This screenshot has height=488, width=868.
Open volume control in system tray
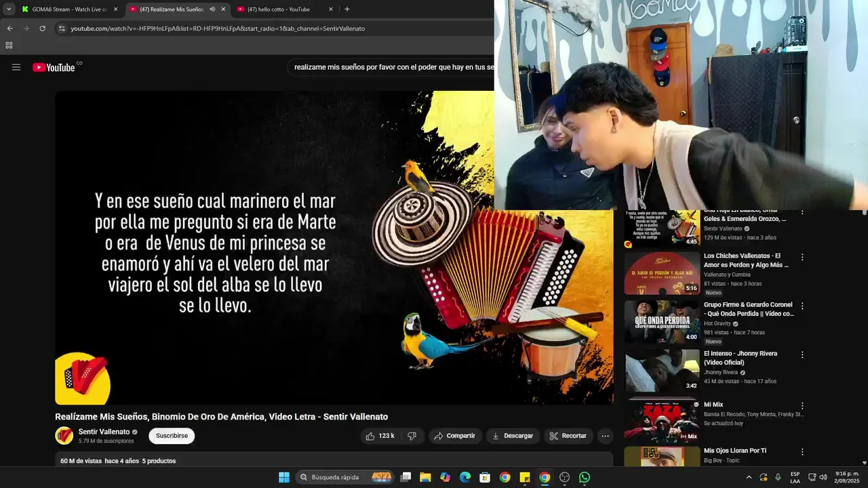pyautogui.click(x=823, y=477)
